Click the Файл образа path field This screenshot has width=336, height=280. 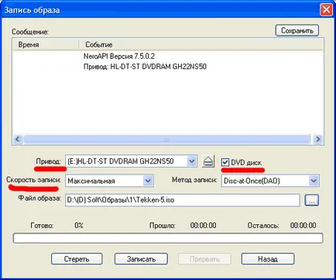click(x=183, y=200)
